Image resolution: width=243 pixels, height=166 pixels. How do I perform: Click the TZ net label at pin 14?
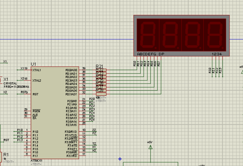(94, 144)
